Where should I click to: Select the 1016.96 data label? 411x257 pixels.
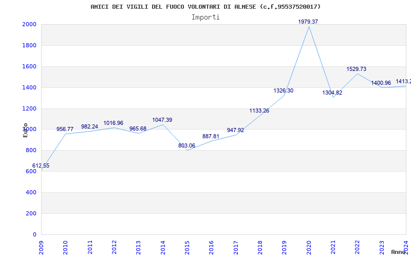pyautogui.click(x=113, y=123)
